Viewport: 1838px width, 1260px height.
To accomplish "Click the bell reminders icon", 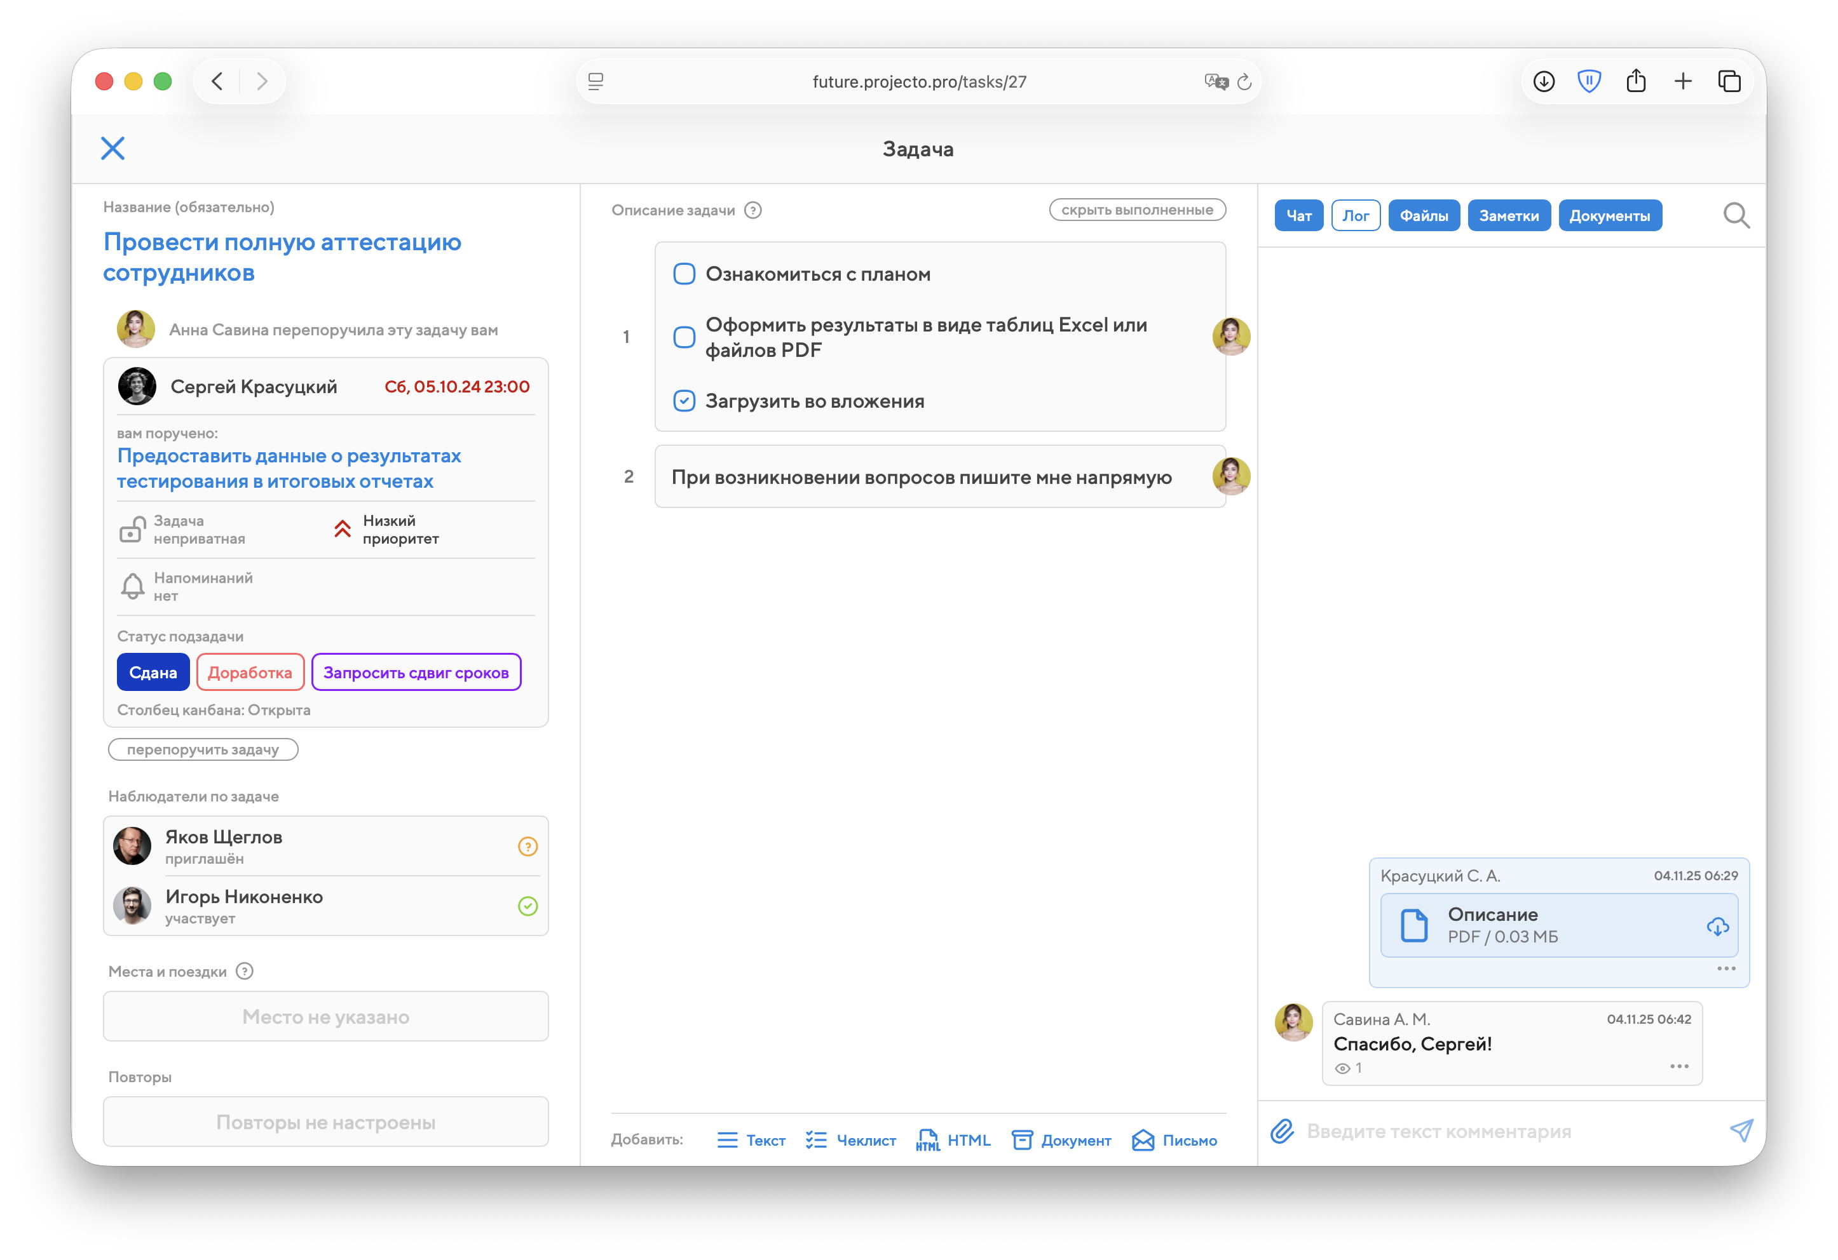I will tap(132, 587).
